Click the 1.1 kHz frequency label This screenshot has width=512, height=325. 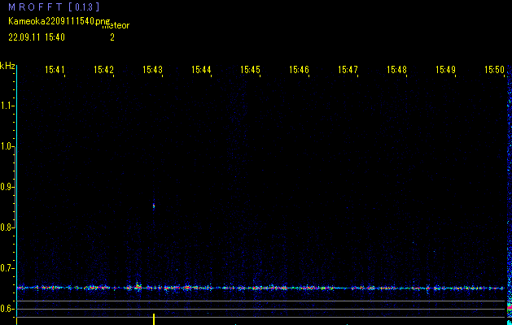7,106
